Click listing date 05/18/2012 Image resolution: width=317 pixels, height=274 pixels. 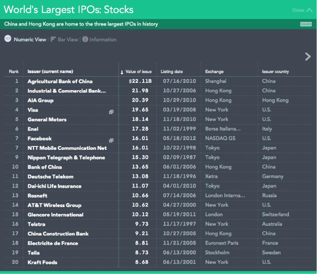pos(179,138)
